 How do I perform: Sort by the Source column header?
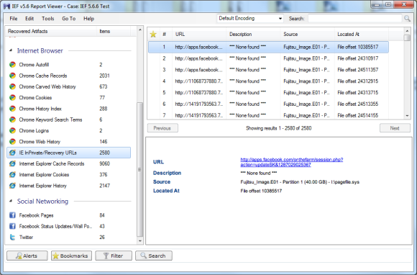pyautogui.click(x=308, y=34)
